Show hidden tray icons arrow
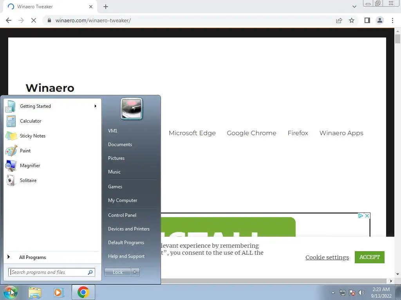Image resolution: width=401 pixels, height=300 pixels. pyautogui.click(x=333, y=293)
